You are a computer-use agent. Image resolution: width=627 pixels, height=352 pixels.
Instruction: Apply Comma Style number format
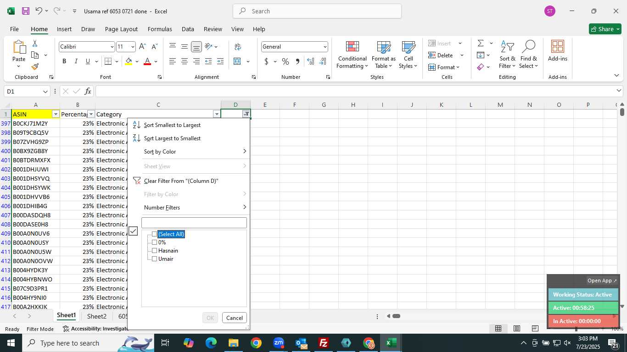297,61
